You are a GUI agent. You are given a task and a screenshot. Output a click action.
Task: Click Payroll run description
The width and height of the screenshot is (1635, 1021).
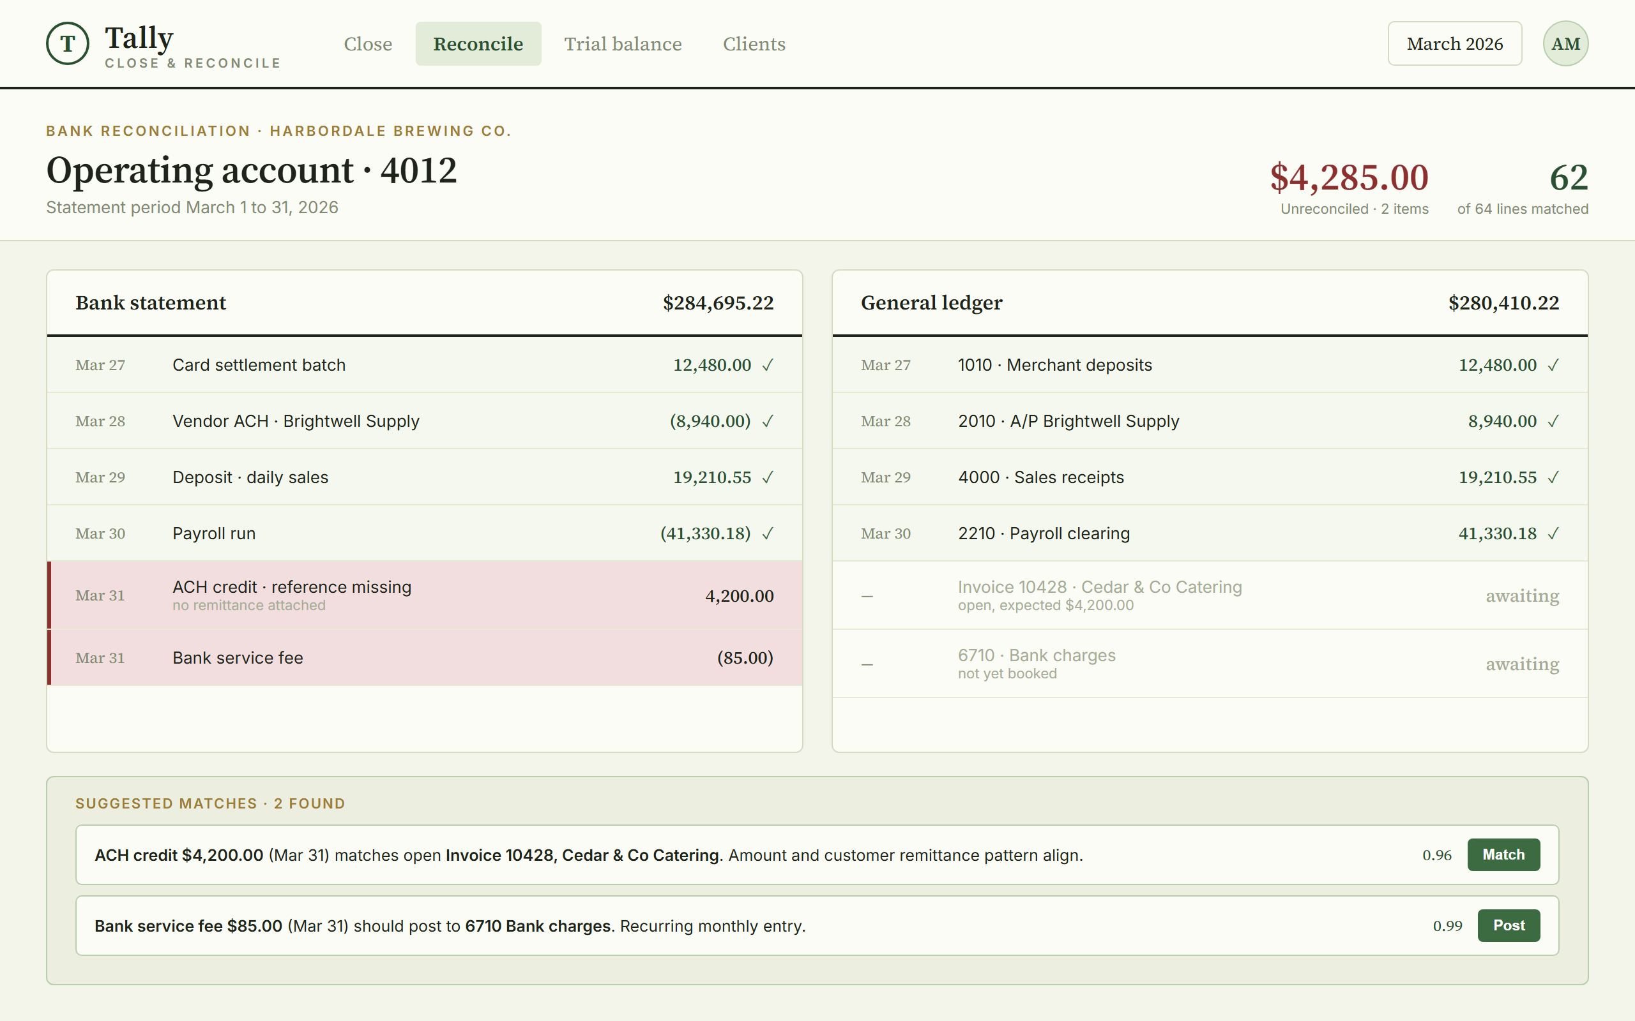[213, 533]
